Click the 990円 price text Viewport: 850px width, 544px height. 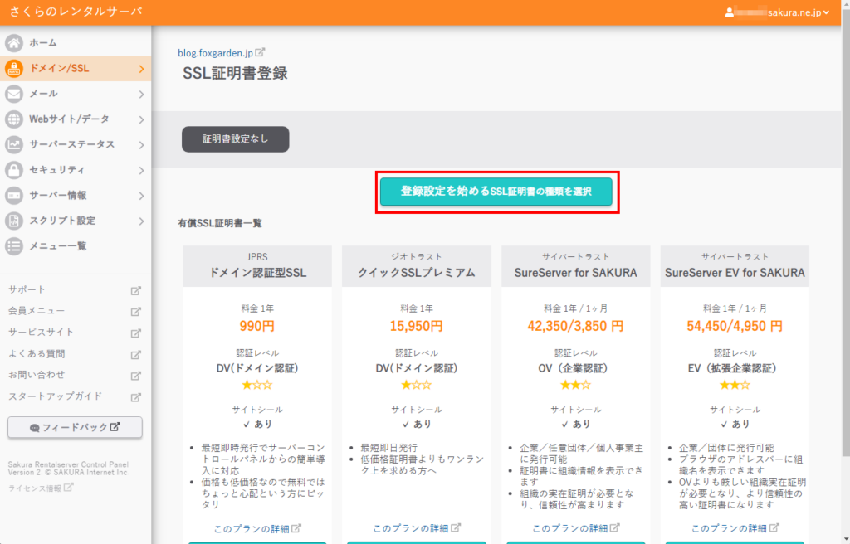pyautogui.click(x=257, y=326)
